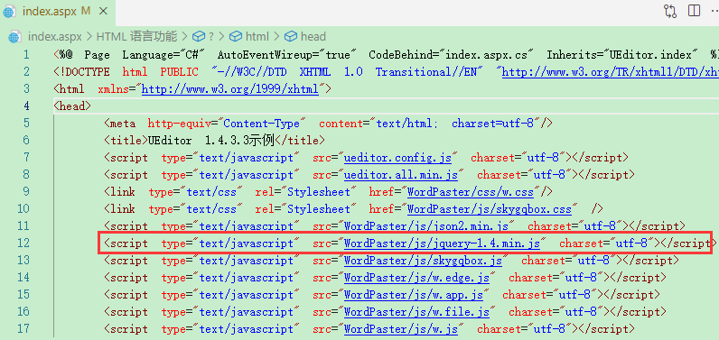Close the index.aspx tab
The width and height of the screenshot is (719, 340).
103,12
